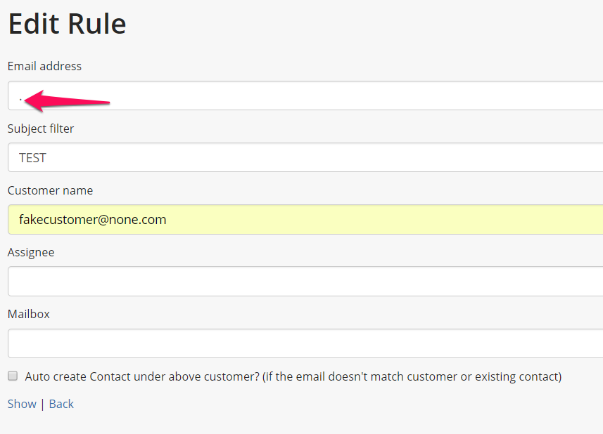
Task: Click the Subject filter label
Action: [41, 129]
